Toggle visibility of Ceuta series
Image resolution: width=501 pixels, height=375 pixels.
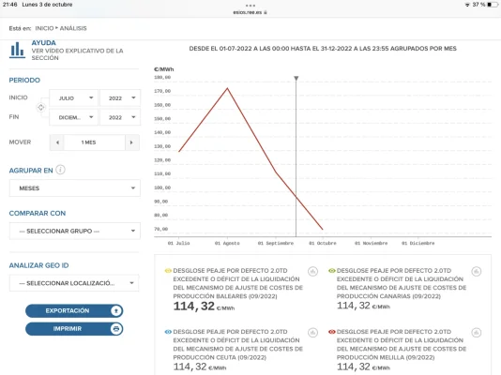168,332
